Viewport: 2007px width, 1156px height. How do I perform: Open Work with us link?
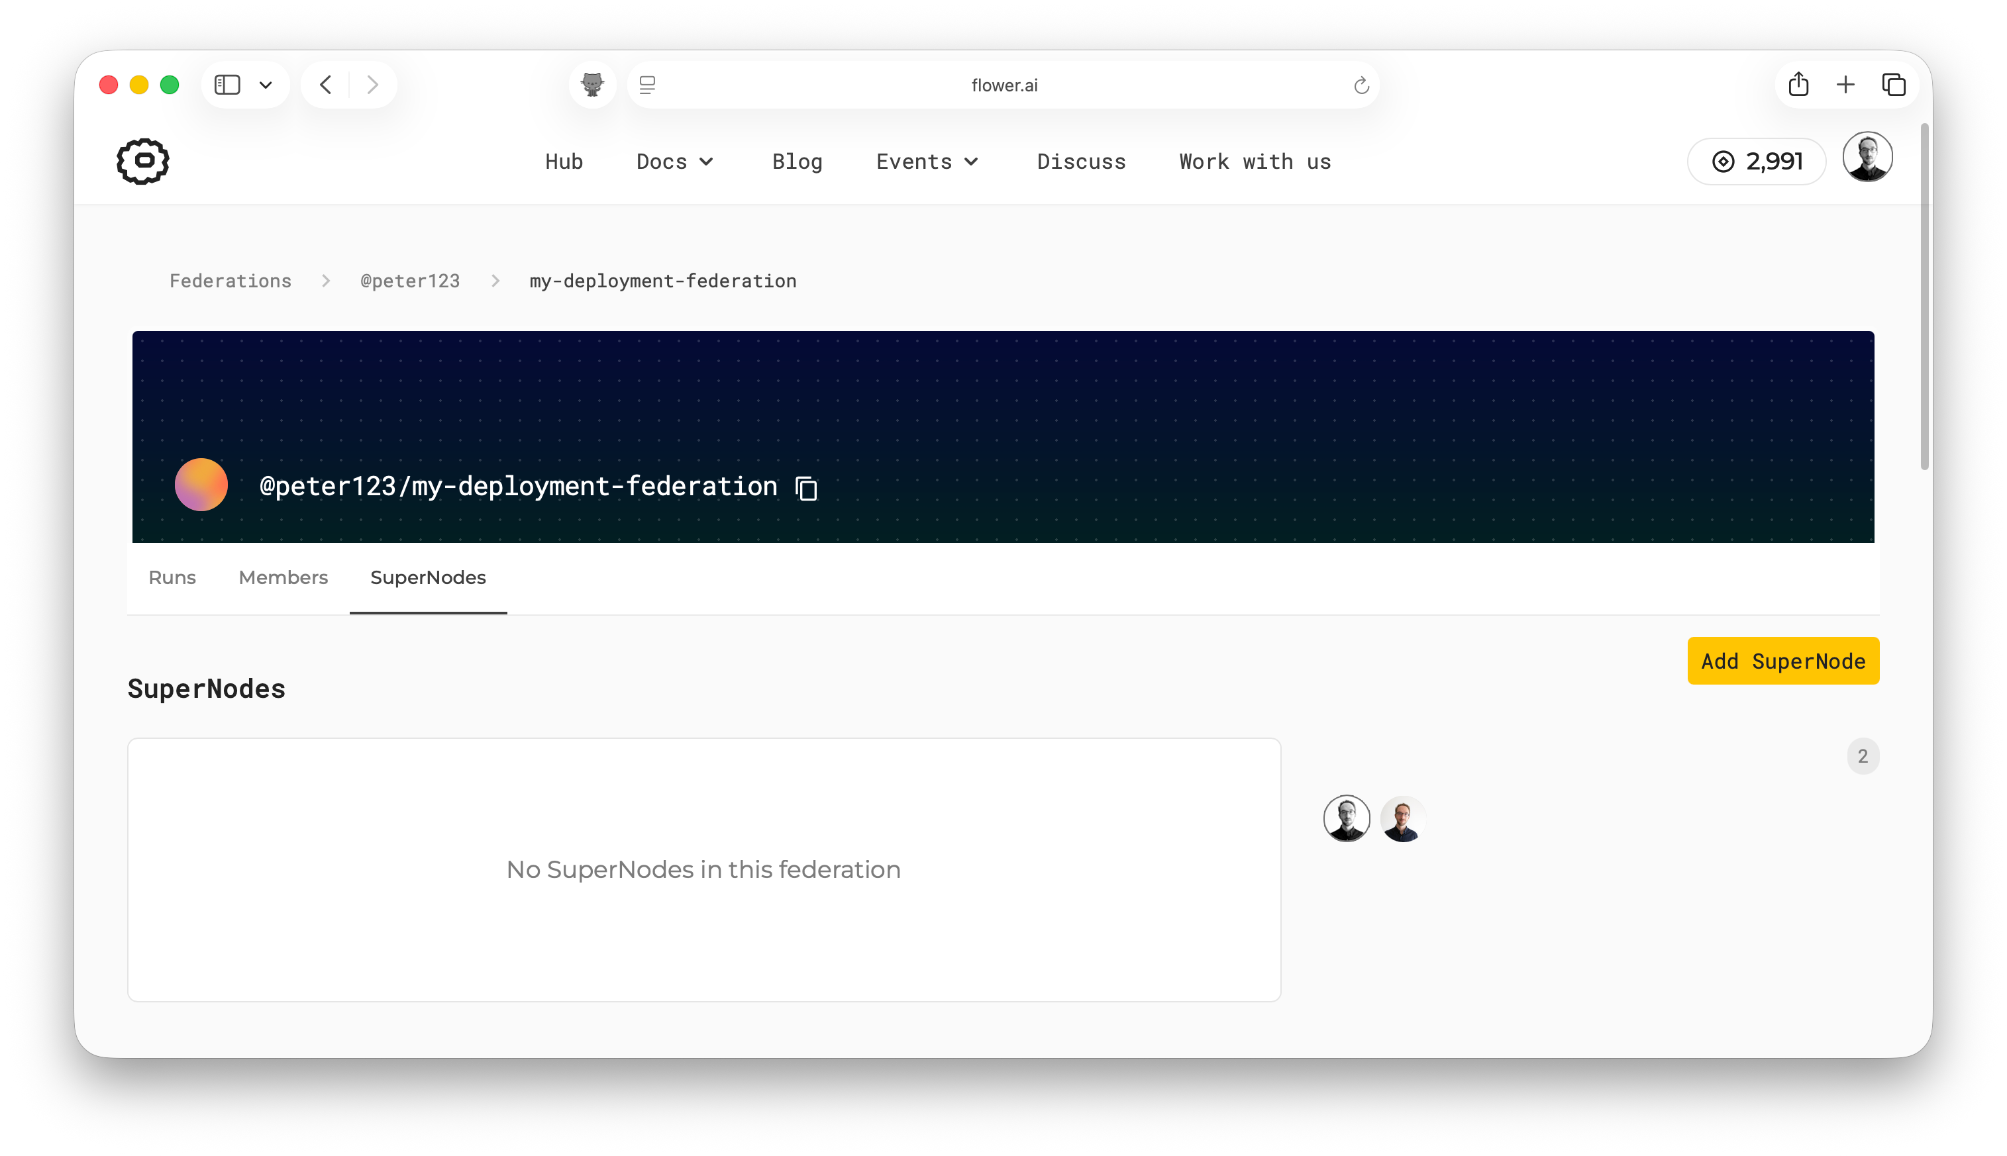(x=1255, y=161)
